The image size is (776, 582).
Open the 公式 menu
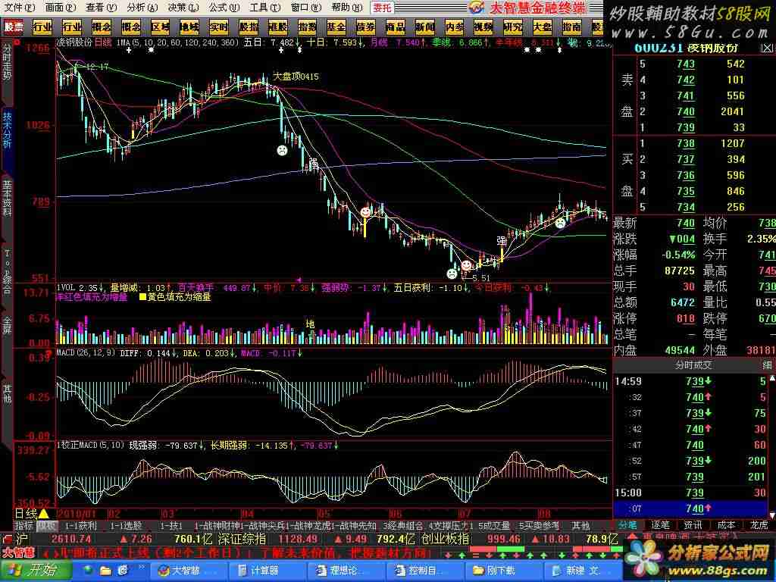coord(224,8)
